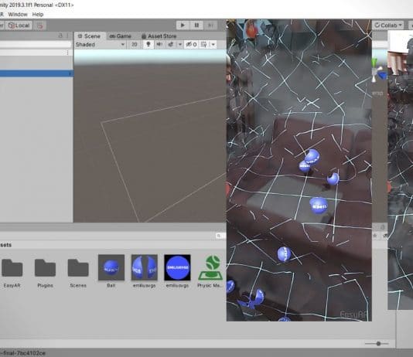This screenshot has width=413, height=357.
Task: Switch to the Game tab
Action: (120, 36)
